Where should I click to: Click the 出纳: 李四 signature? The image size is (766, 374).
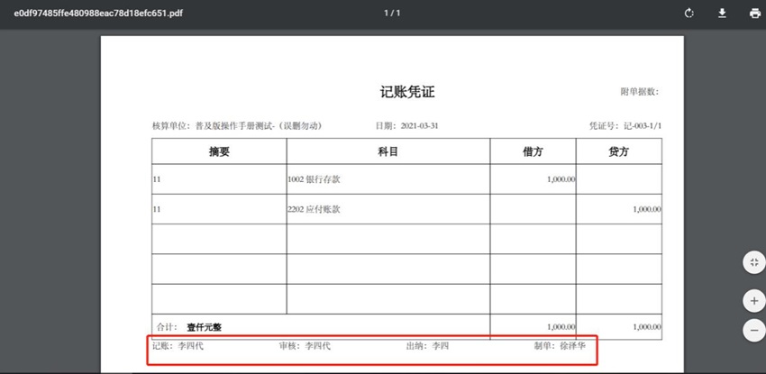click(427, 347)
